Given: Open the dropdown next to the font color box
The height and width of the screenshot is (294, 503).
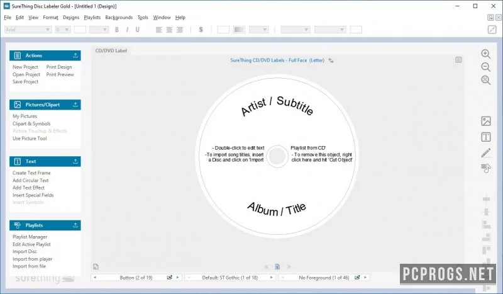Looking at the screenshot, I should tap(104, 30).
